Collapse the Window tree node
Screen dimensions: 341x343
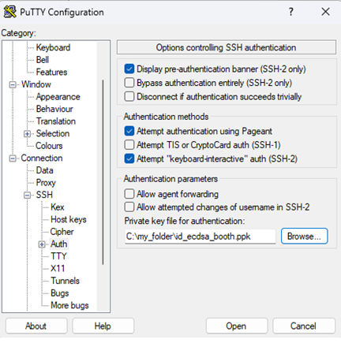(x=13, y=84)
